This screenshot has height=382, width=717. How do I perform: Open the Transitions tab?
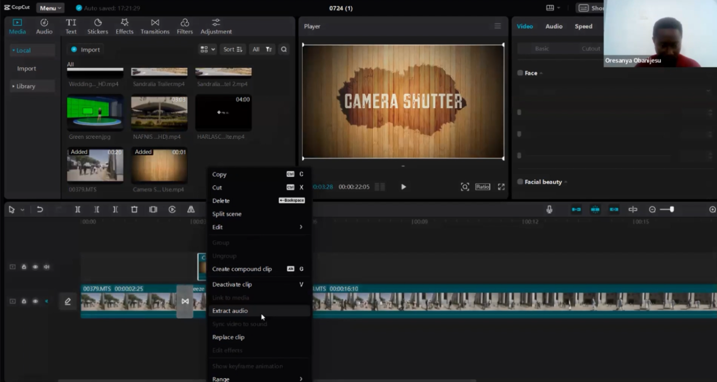155,26
